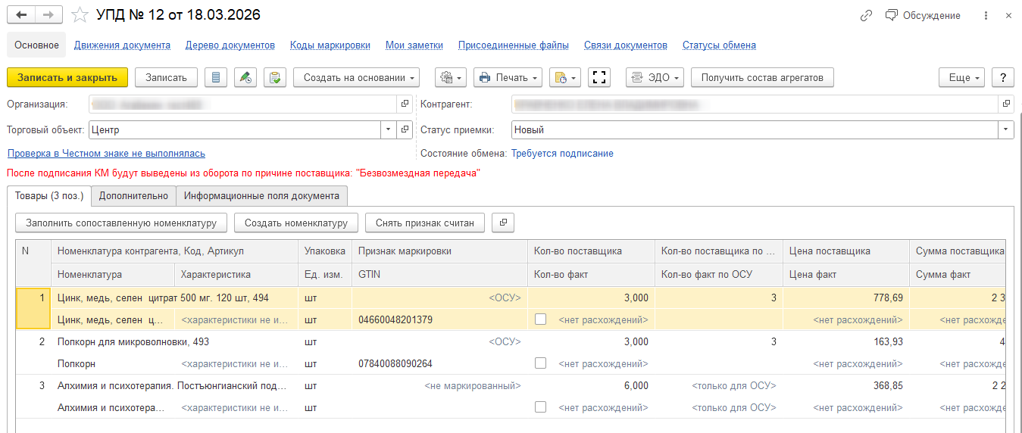Click the question mark help button
The height and width of the screenshot is (433, 1022).
(1003, 77)
